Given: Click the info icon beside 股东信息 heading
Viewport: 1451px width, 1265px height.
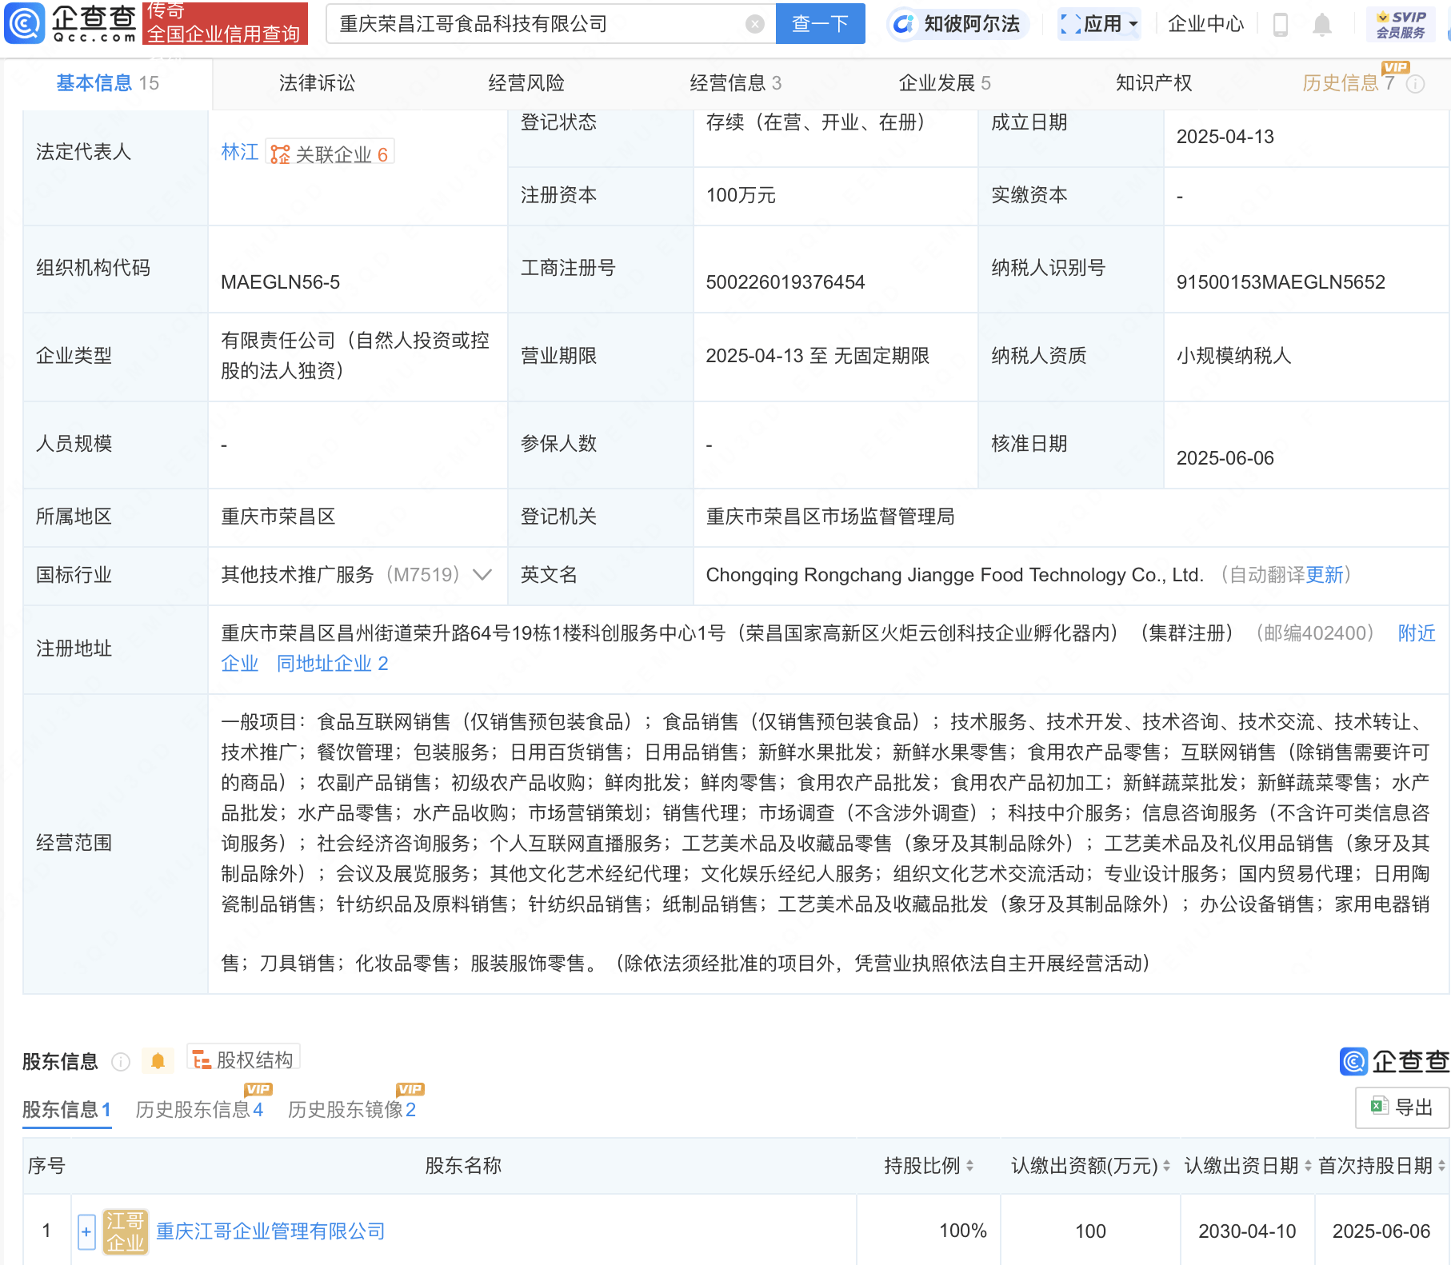Looking at the screenshot, I should 121,1061.
